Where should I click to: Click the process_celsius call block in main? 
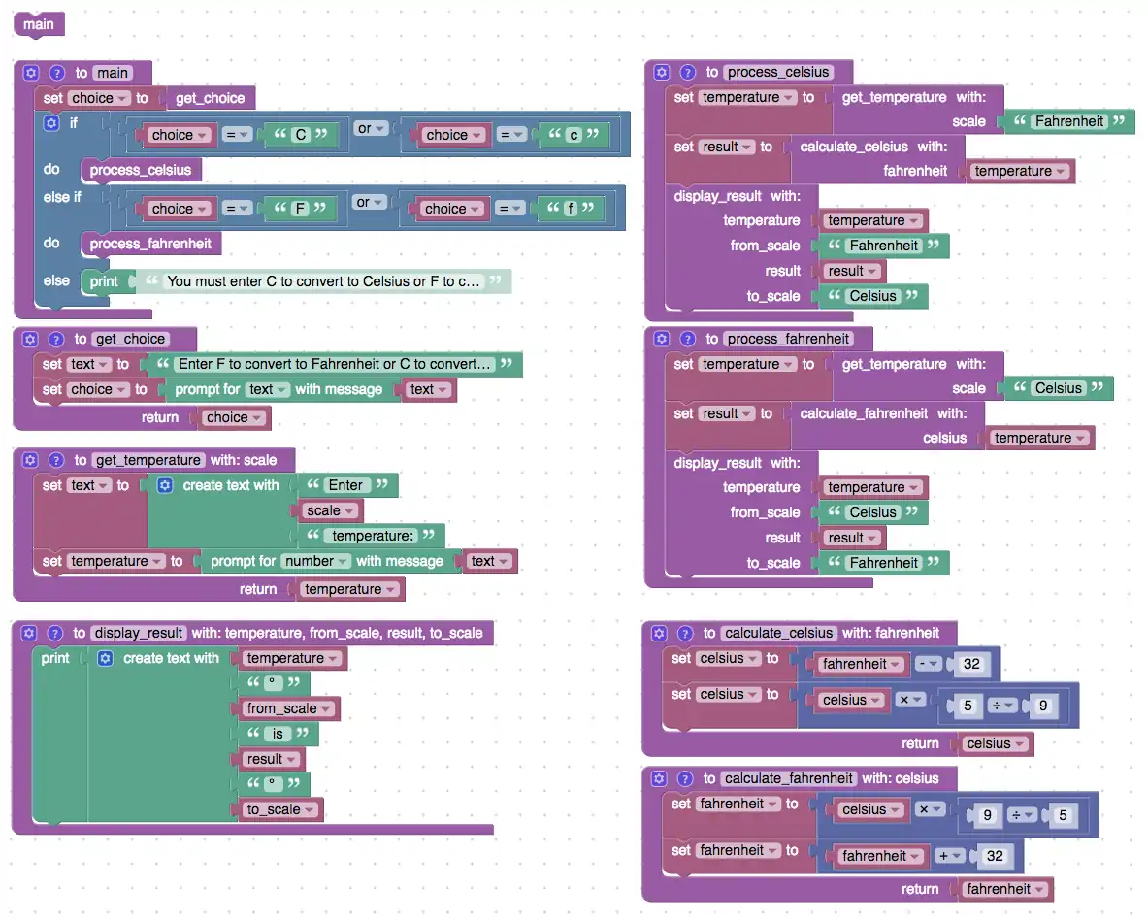tap(141, 171)
